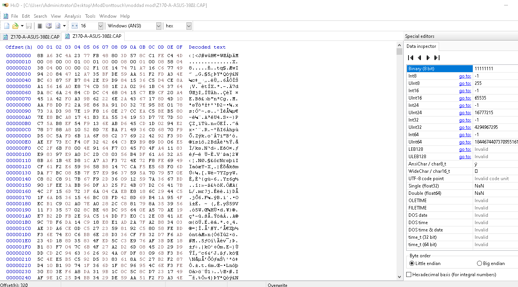Click the New file toolbar icon
Screen dimensions: 518x287
click(x=7, y=26)
